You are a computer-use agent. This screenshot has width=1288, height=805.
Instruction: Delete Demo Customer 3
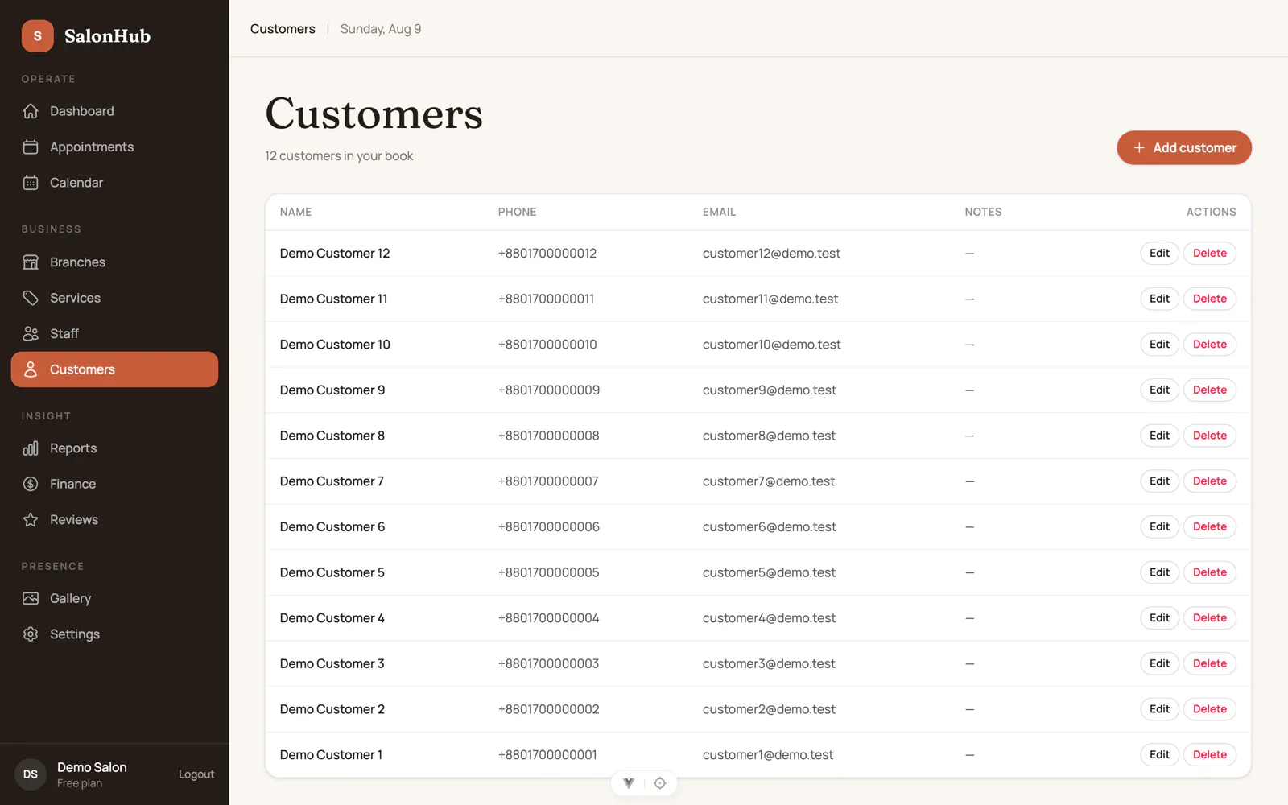tap(1210, 664)
